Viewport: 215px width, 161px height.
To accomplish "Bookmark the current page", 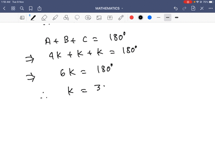I will [x=30, y=8].
